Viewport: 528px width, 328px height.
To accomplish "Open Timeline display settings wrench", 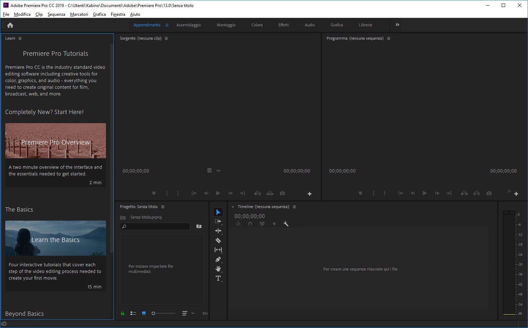I will pyautogui.click(x=286, y=224).
